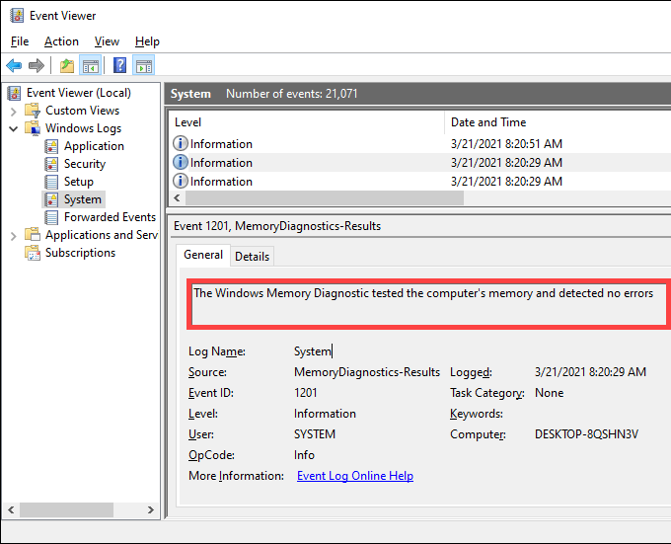Switch to the Details tab
Image resolution: width=671 pixels, height=544 pixels.
252,256
